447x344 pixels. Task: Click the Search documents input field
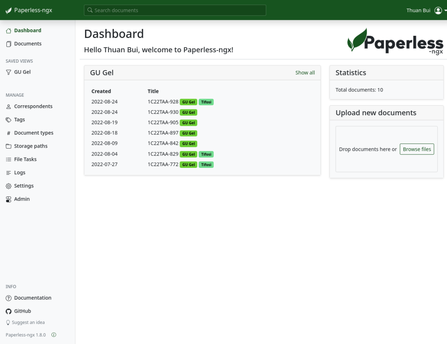[x=174, y=10]
